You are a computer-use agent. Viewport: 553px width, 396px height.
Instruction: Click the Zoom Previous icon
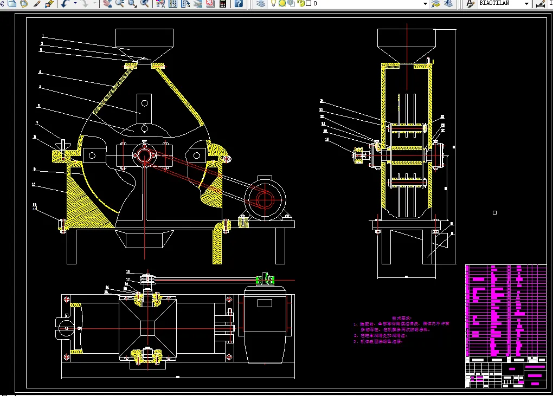(145, 4)
